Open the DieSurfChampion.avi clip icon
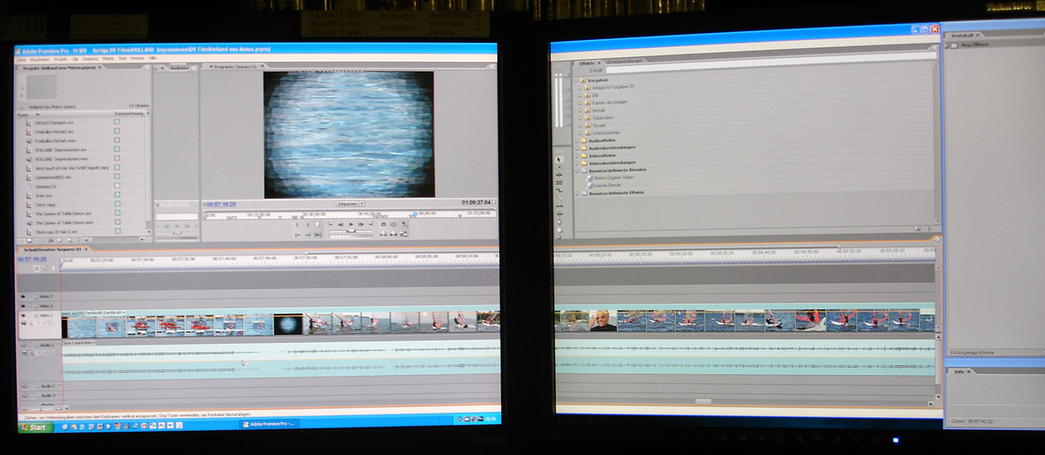 tap(29, 122)
